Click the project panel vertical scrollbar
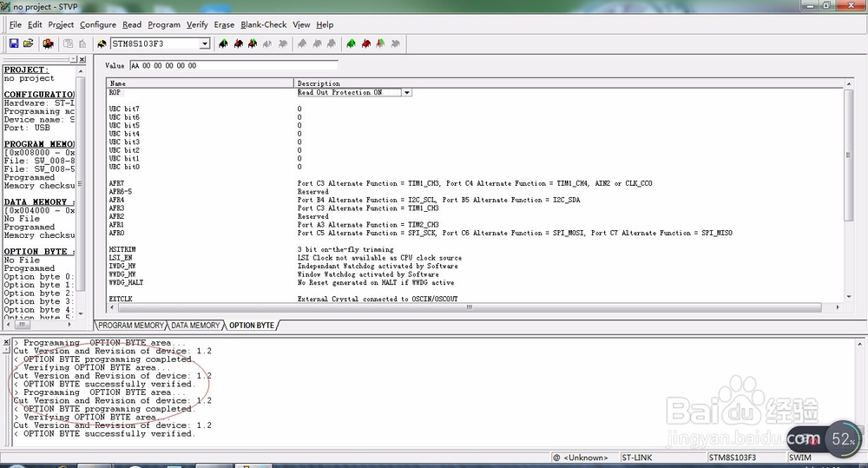868x468 pixels. [80, 183]
